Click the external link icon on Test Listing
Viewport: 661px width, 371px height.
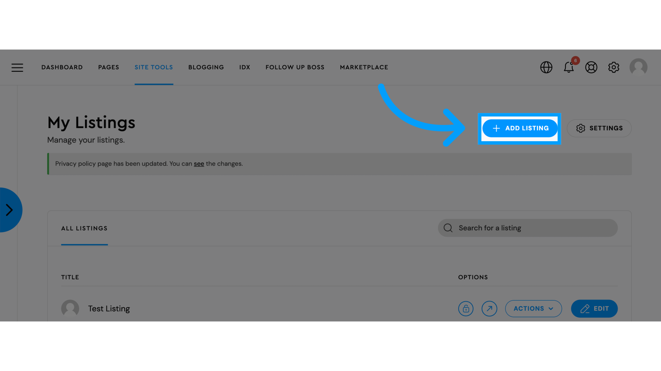[x=490, y=308]
